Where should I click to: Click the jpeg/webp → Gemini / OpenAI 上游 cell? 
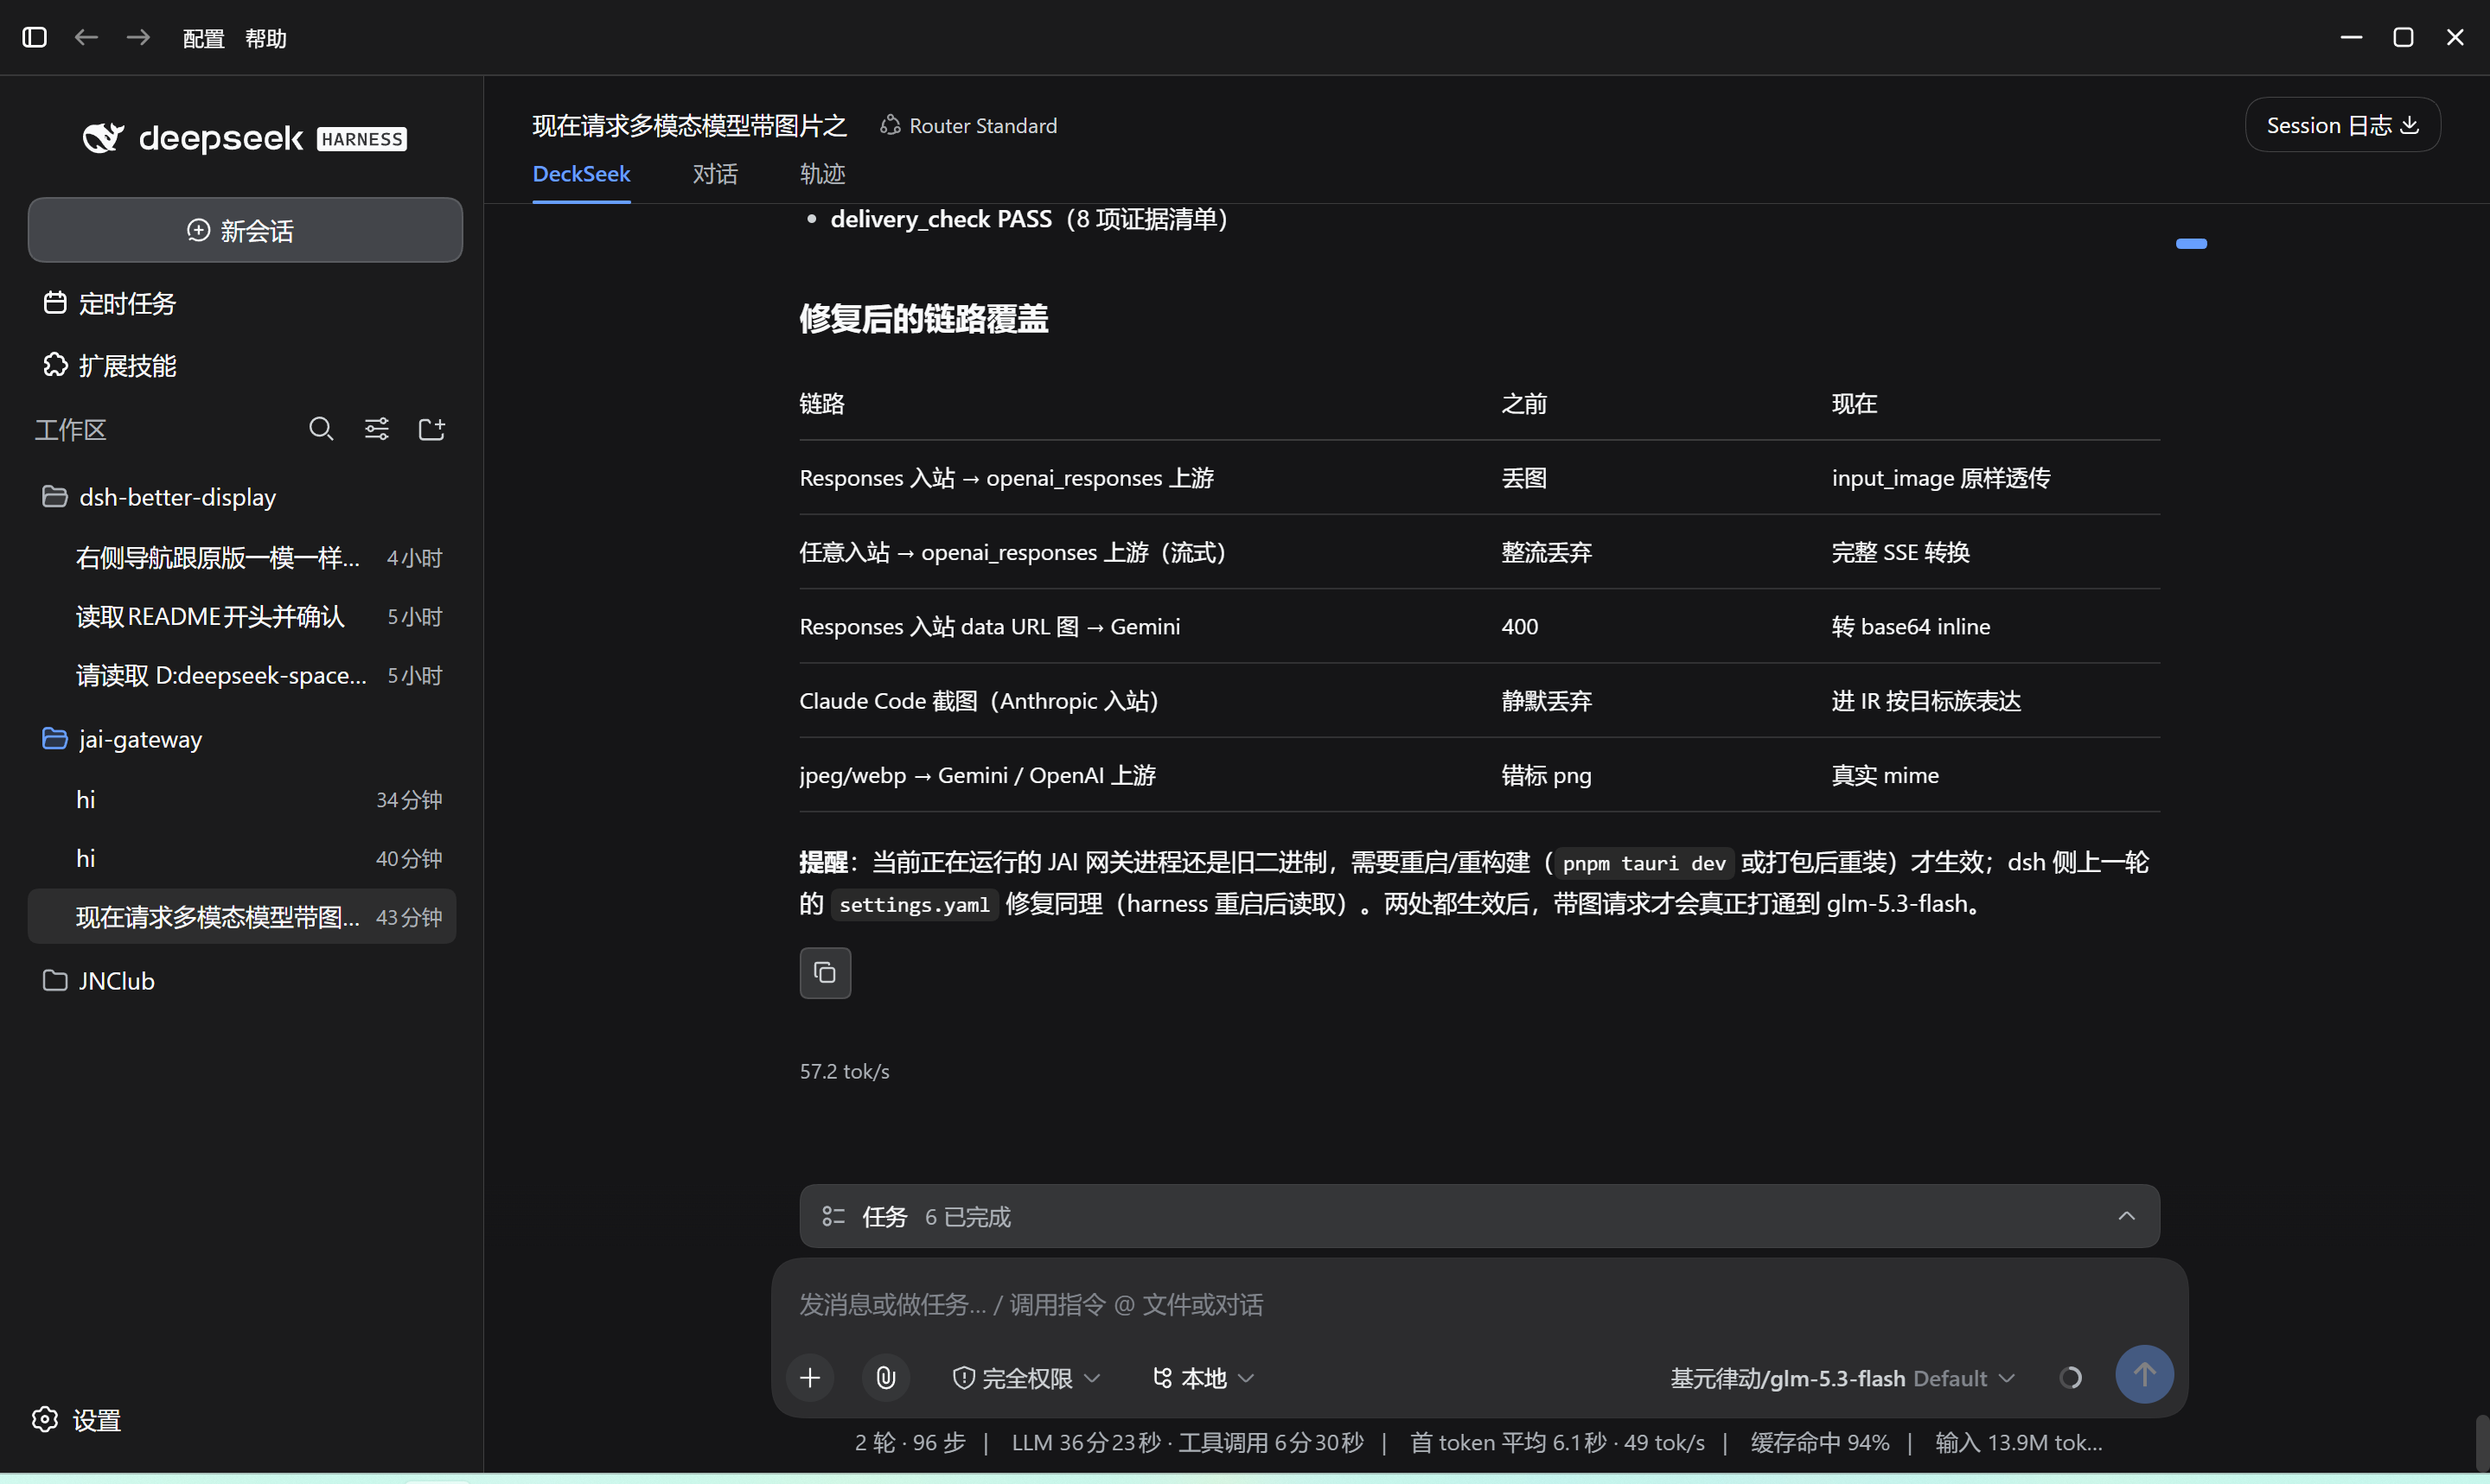point(977,775)
